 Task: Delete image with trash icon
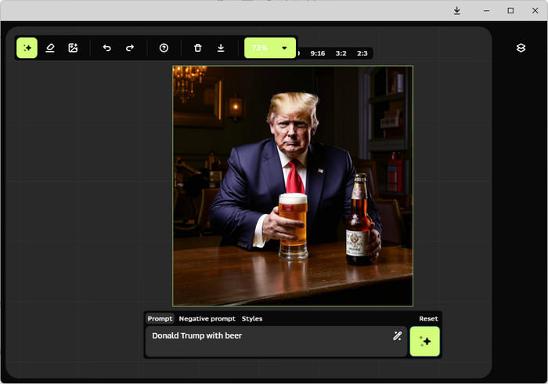pyautogui.click(x=198, y=48)
